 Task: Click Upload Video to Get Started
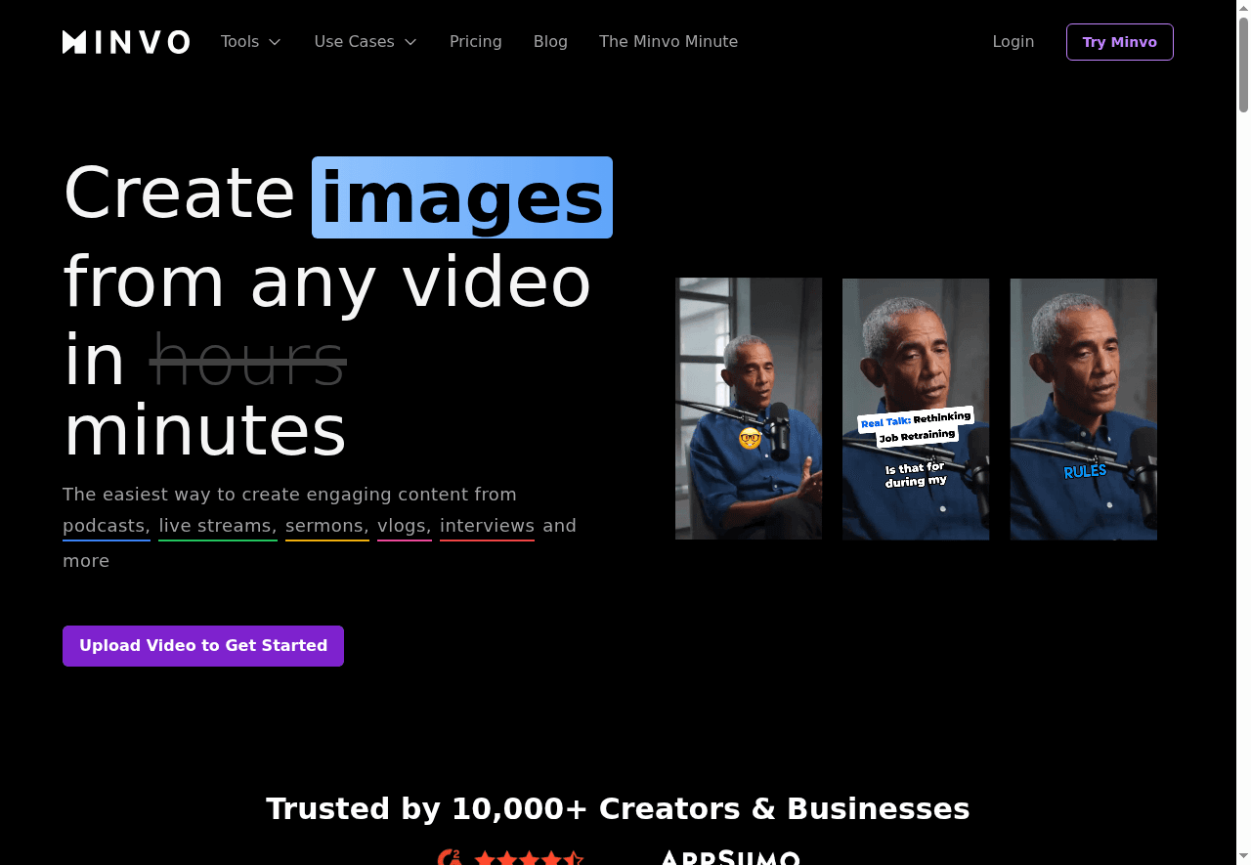pos(203,646)
